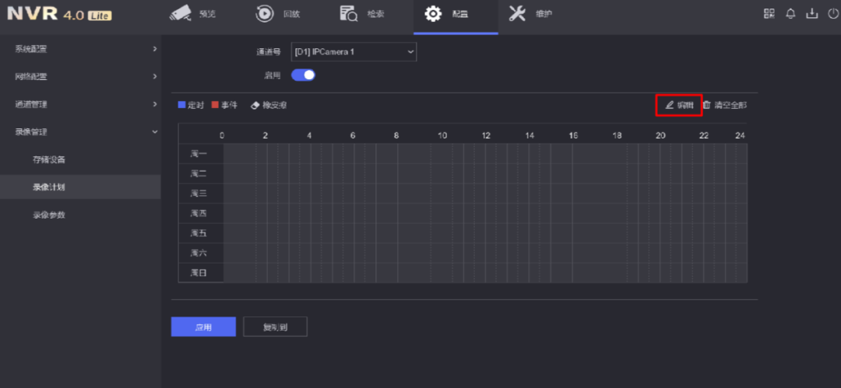Open the 通道号 IPCamera 1 dropdown
The image size is (841, 388).
(354, 52)
